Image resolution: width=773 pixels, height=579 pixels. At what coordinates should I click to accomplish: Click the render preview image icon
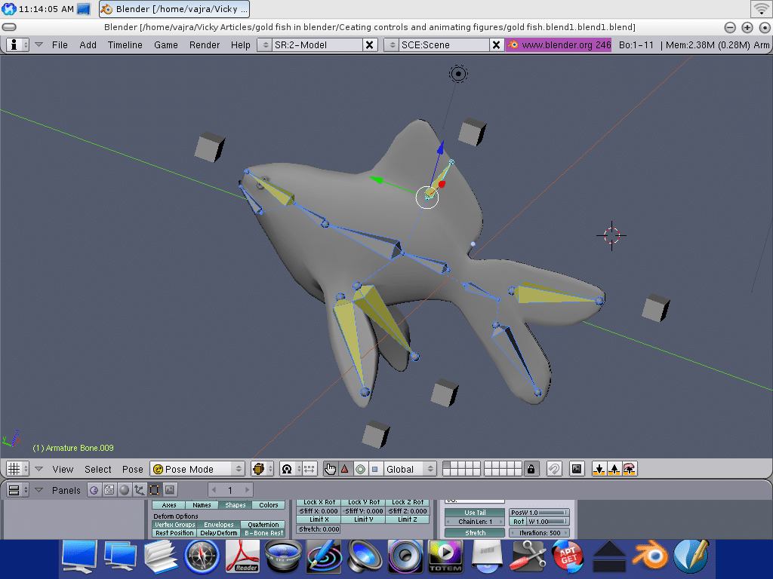point(577,469)
